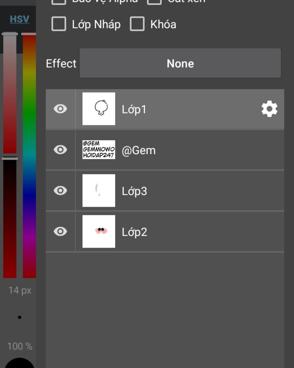
Task: Click the Lớp2 layer thumbnail
Action: (99, 231)
